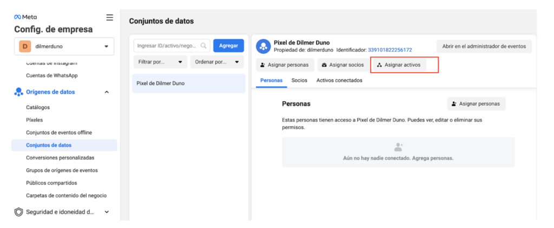Switch to the Activos conectados tab
The height and width of the screenshot is (228, 554).
(339, 80)
